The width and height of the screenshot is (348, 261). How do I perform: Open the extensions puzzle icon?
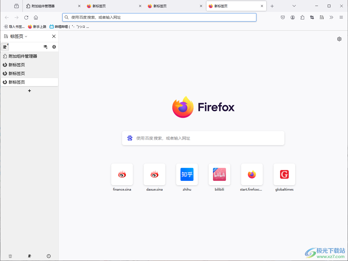click(x=302, y=17)
